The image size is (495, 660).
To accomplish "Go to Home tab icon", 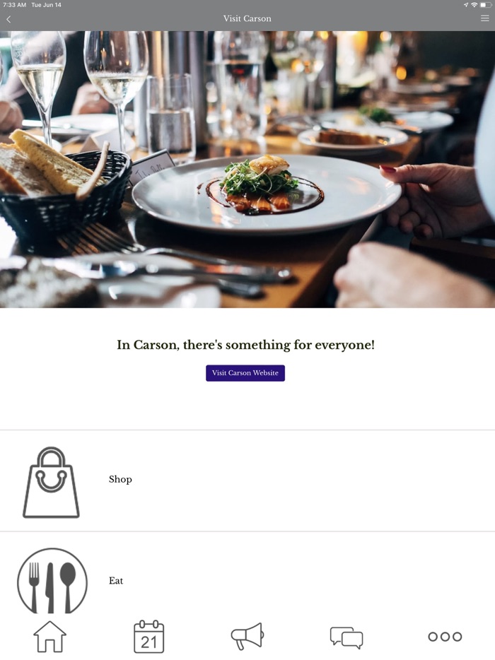I will (49, 637).
